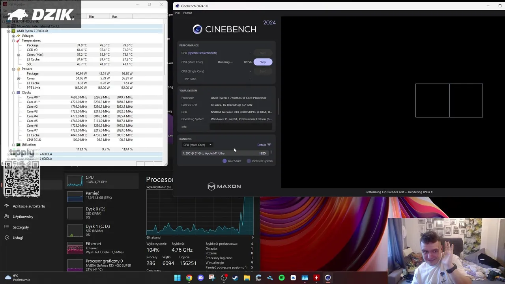Select the Cinebench taskbar icon

[x=328, y=278]
